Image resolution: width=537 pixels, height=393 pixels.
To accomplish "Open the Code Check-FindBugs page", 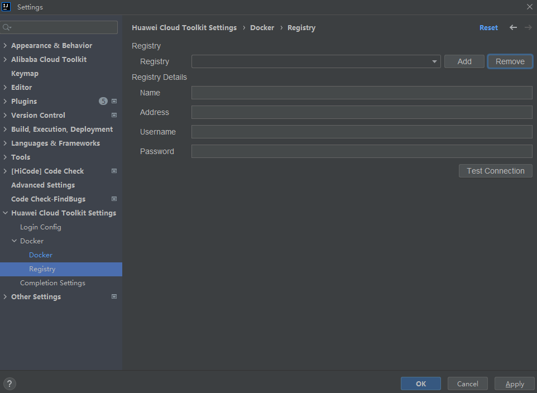I will click(49, 199).
